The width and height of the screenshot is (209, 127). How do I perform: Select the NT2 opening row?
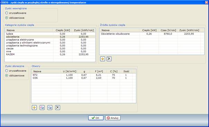[84, 75]
